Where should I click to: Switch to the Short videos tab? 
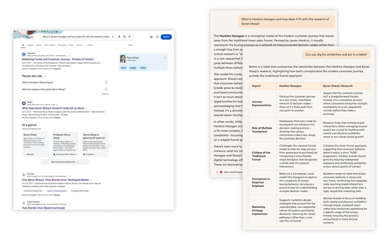(x=50, y=45)
